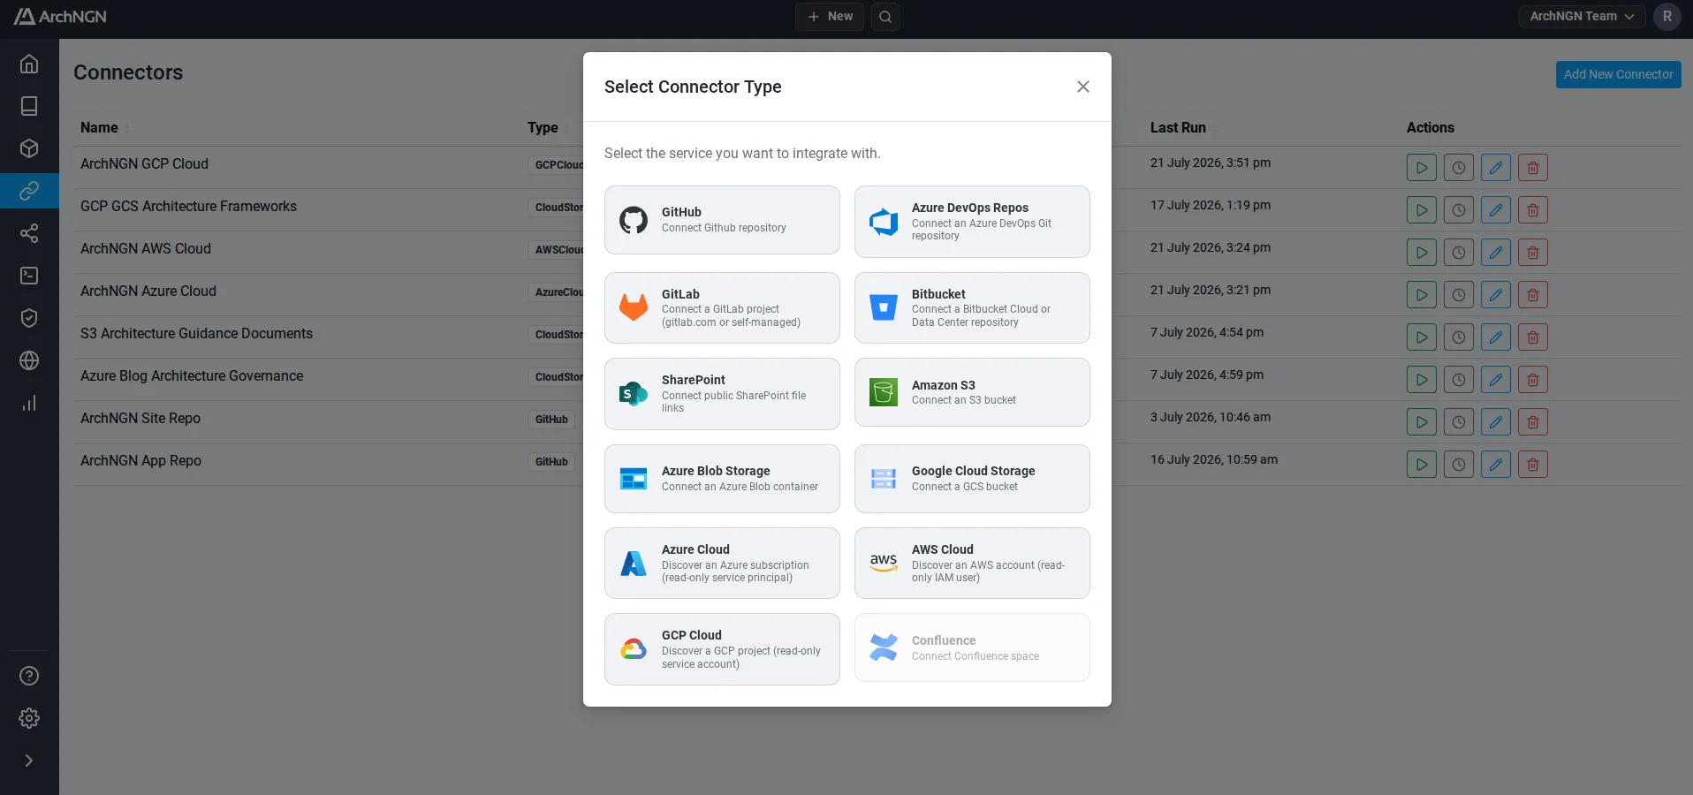Open the terminal icon in the sidebar
The width and height of the screenshot is (1693, 795).
(29, 276)
